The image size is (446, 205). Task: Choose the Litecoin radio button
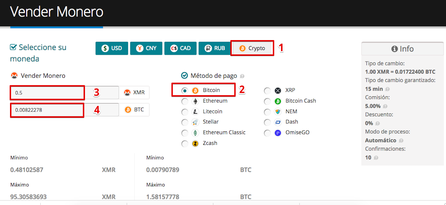(185, 112)
